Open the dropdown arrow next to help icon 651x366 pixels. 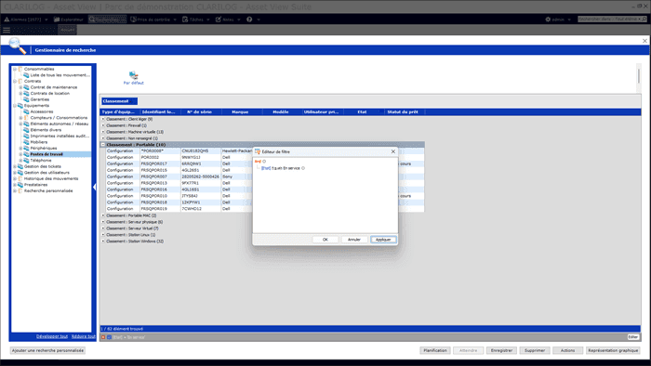(259, 20)
